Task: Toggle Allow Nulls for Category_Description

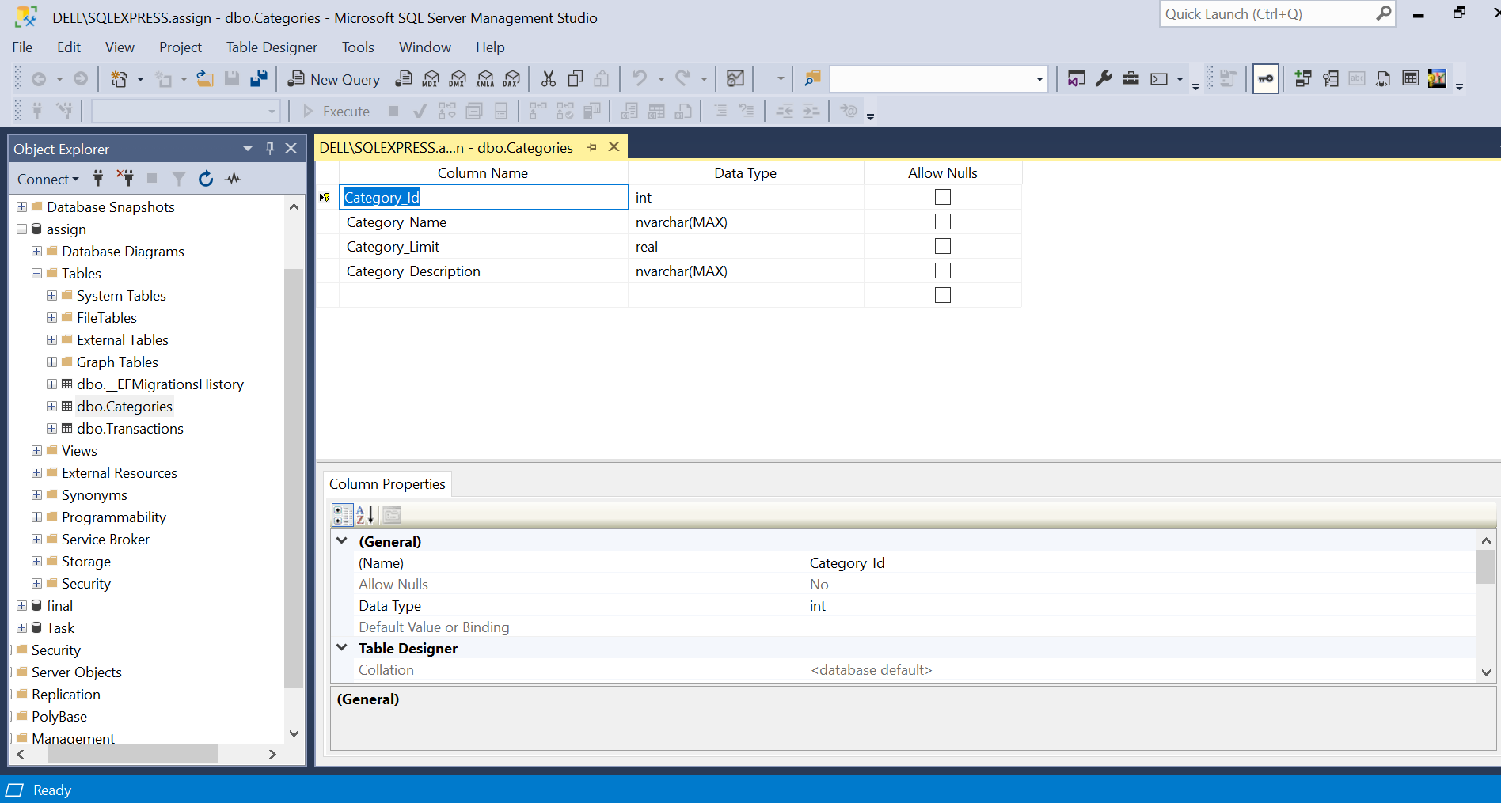Action: (x=942, y=271)
